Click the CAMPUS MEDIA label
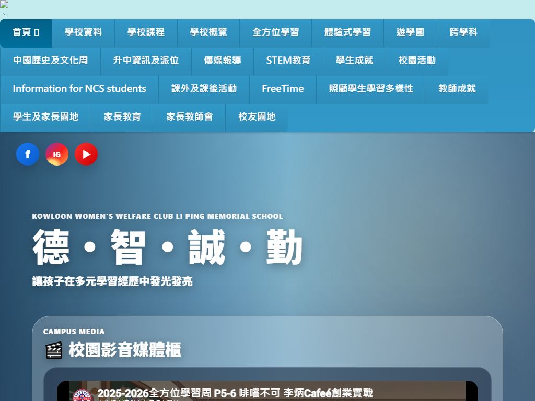Viewport: 535px width, 401px height. point(74,332)
